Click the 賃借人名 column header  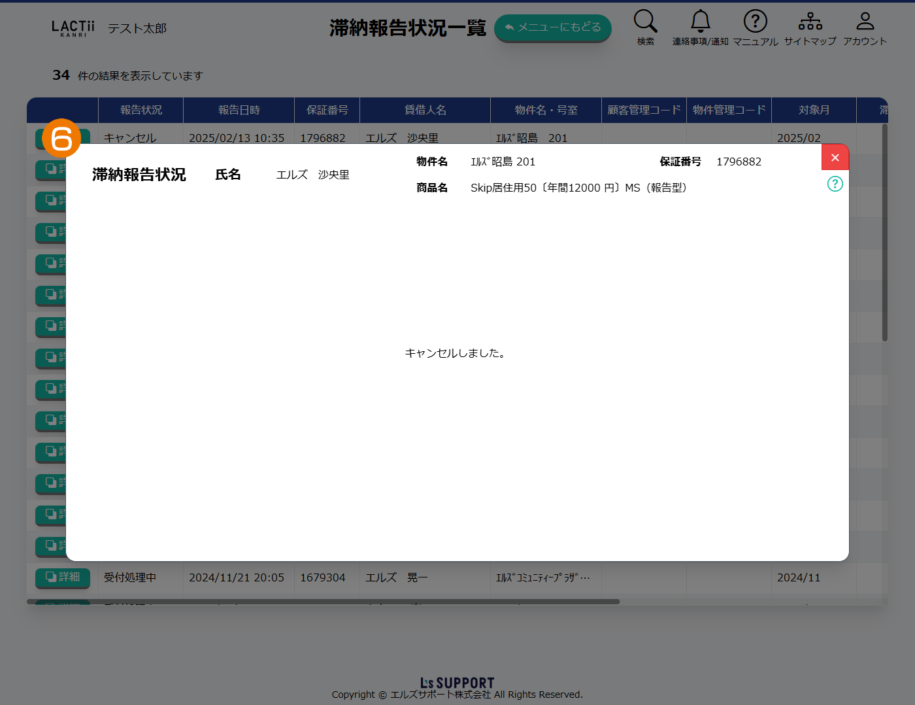(x=425, y=110)
